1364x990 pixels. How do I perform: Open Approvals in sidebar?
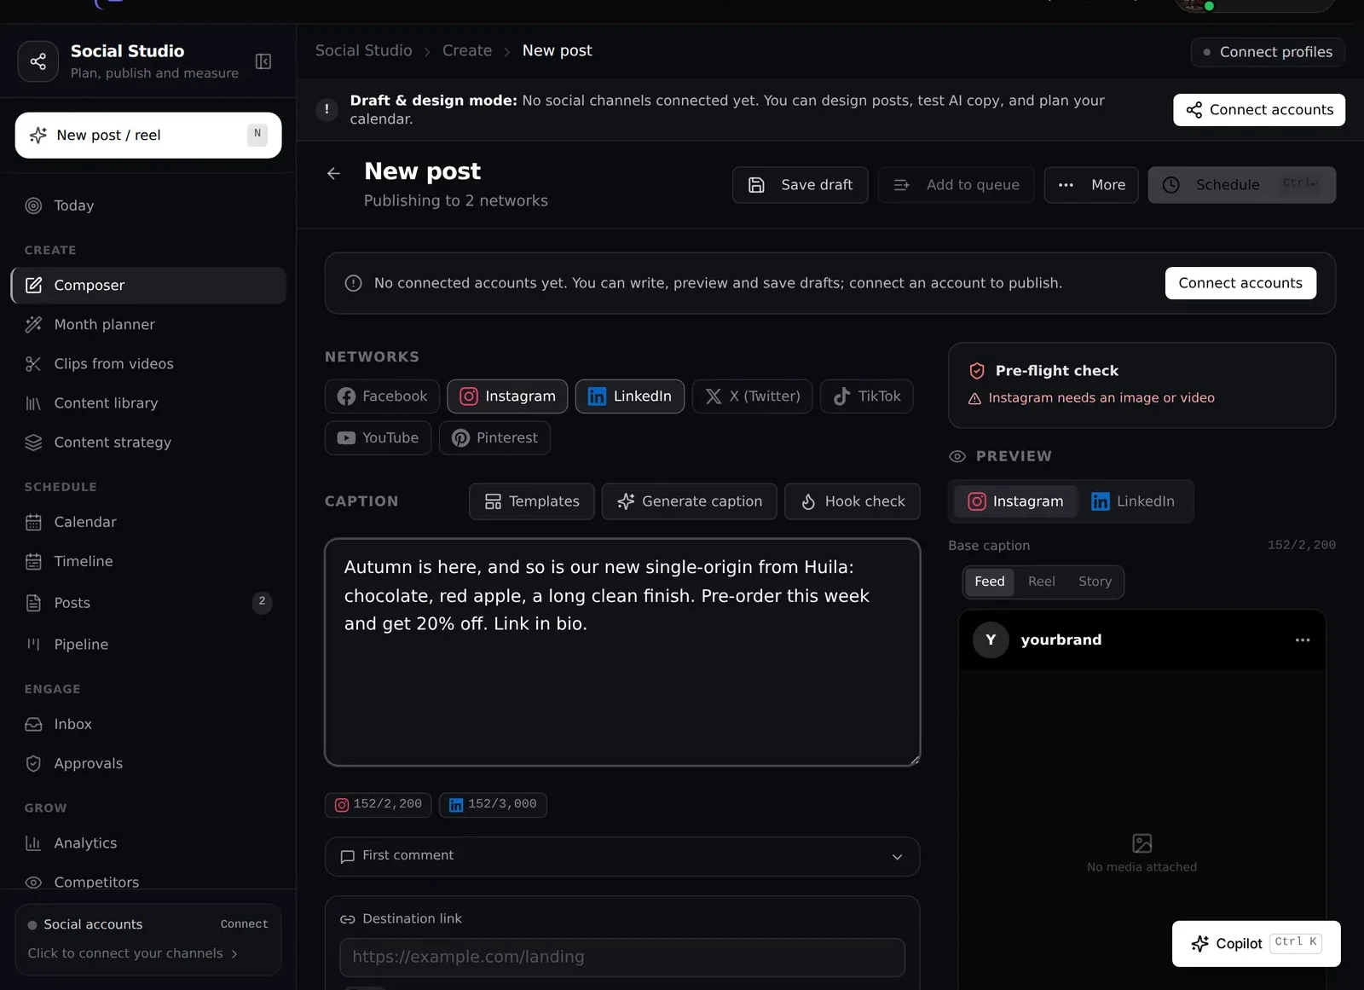pyautogui.click(x=148, y=763)
